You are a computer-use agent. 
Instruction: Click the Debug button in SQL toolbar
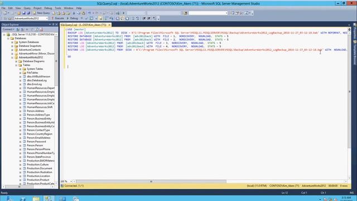pos(72,18)
